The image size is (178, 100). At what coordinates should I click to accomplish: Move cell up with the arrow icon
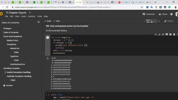[155, 34]
